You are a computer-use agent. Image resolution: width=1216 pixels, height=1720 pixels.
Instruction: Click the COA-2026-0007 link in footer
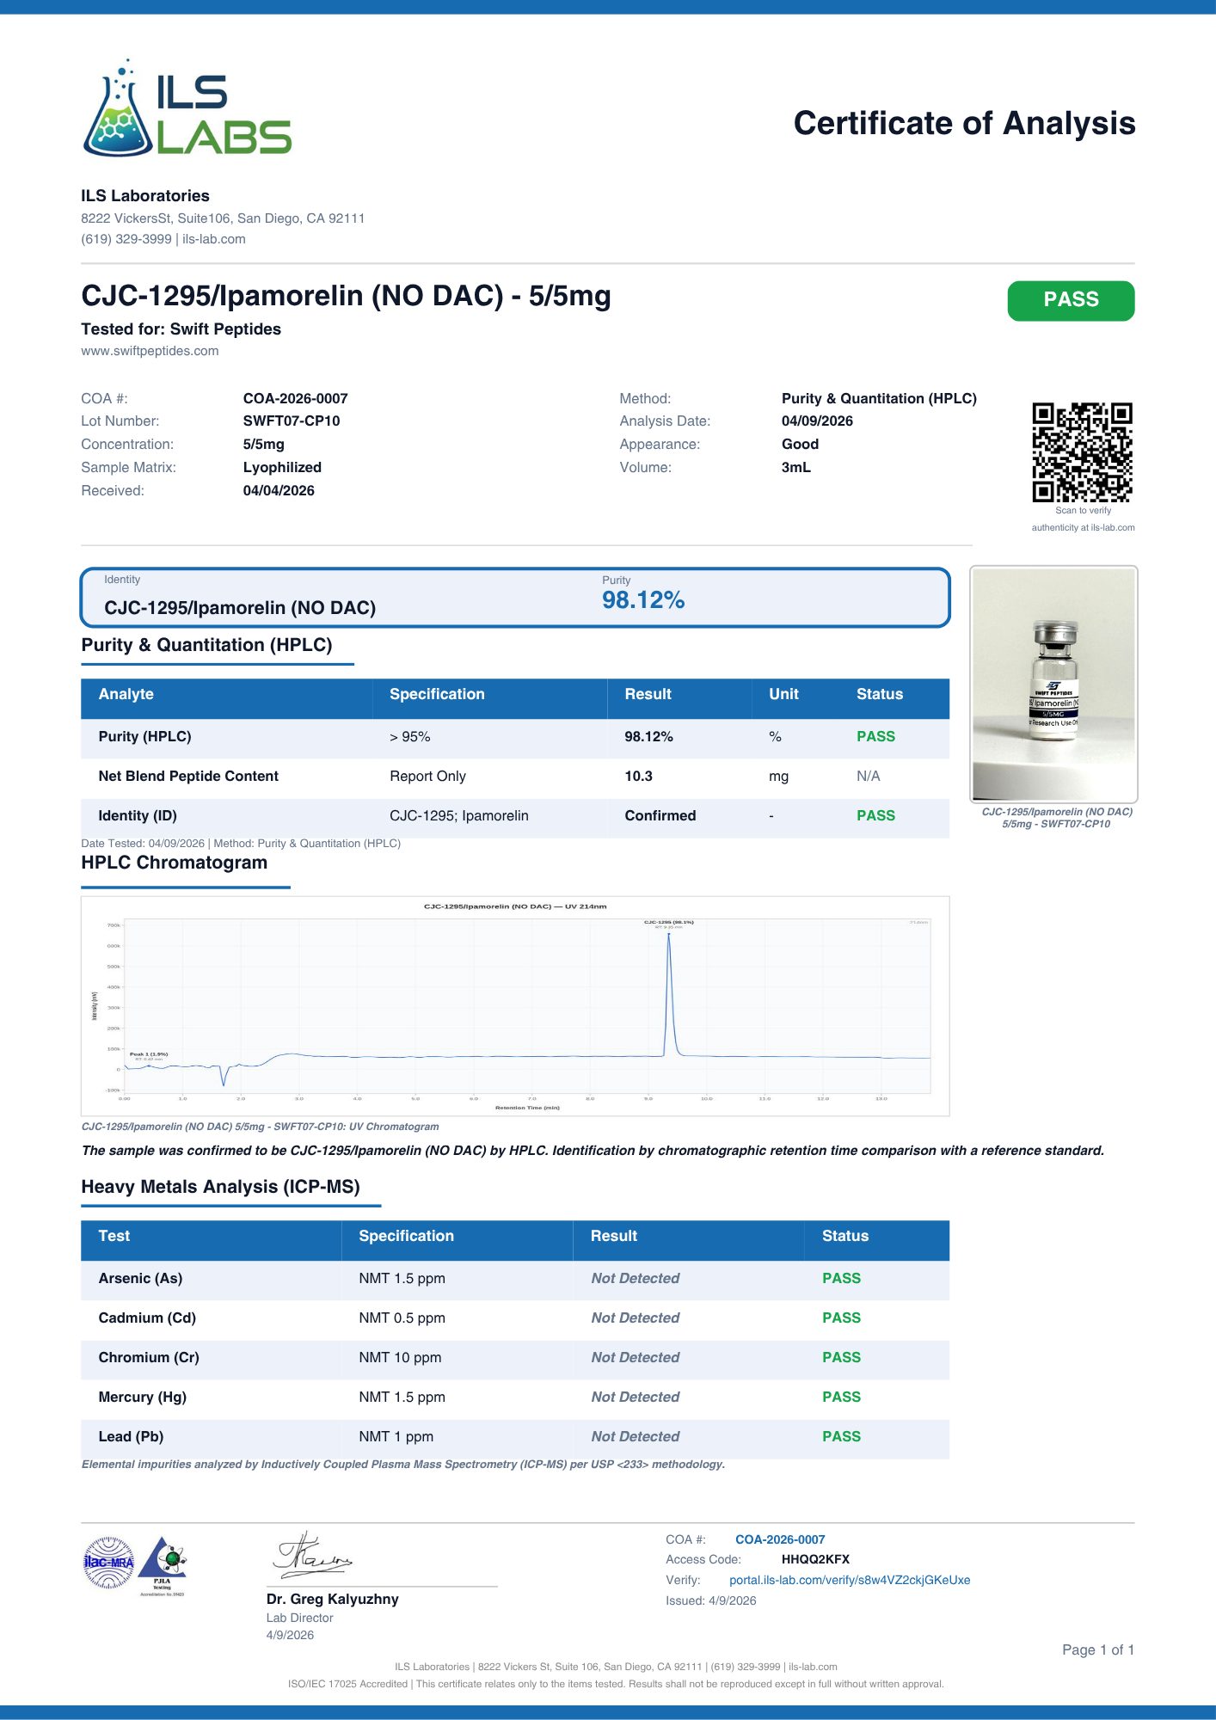point(779,1539)
